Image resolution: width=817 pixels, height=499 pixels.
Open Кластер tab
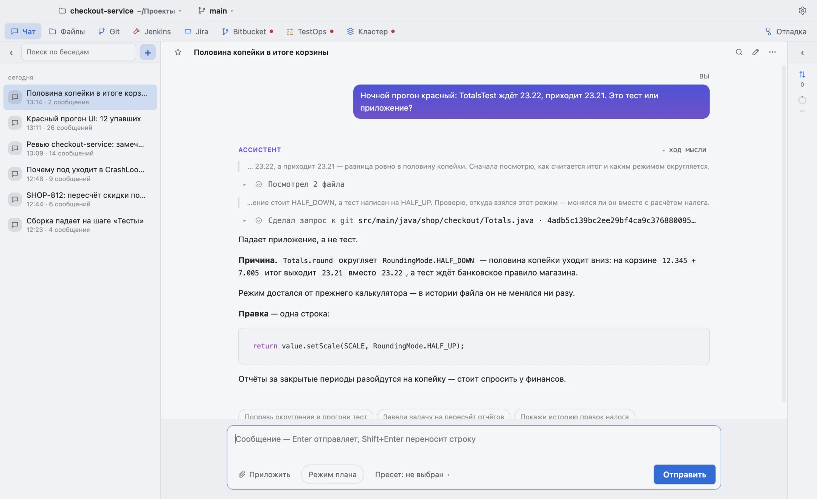tap(371, 31)
